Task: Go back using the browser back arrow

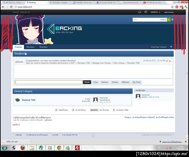Action: point(3,7)
